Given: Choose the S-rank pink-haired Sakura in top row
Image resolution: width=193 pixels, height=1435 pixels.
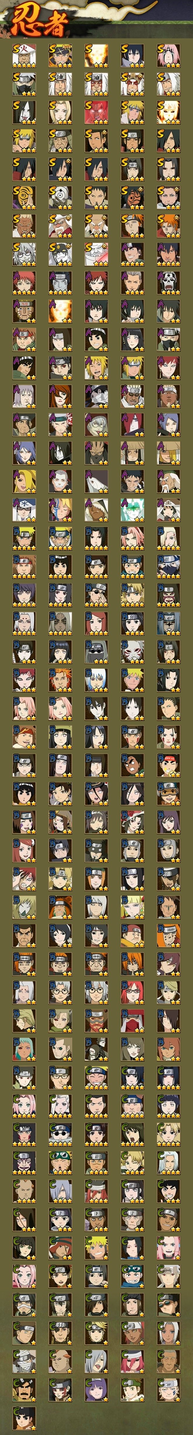Looking at the screenshot, I should coord(169,56).
